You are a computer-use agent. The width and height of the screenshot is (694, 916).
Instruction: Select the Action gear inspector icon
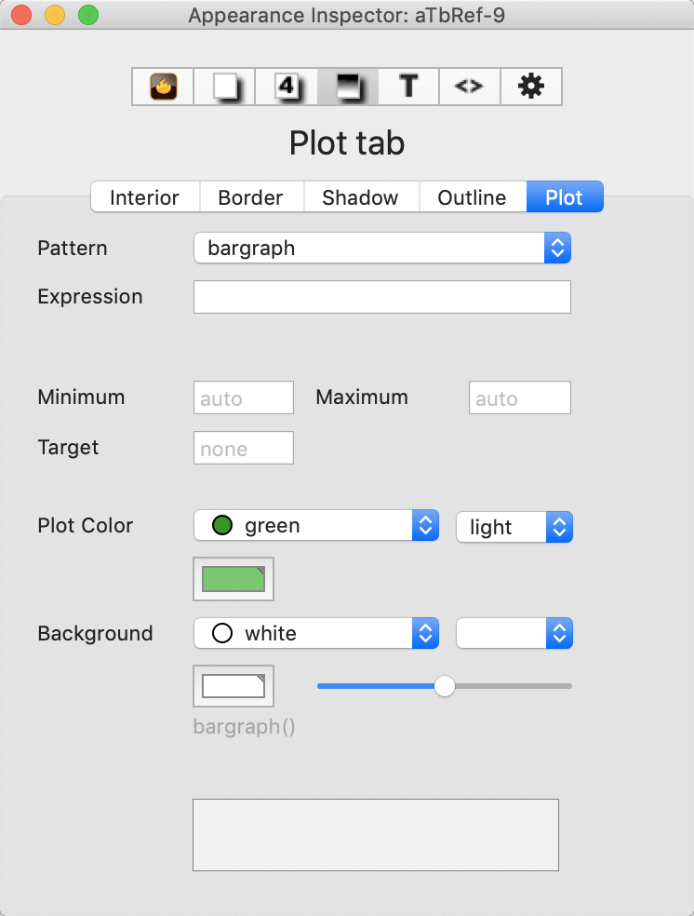point(530,87)
